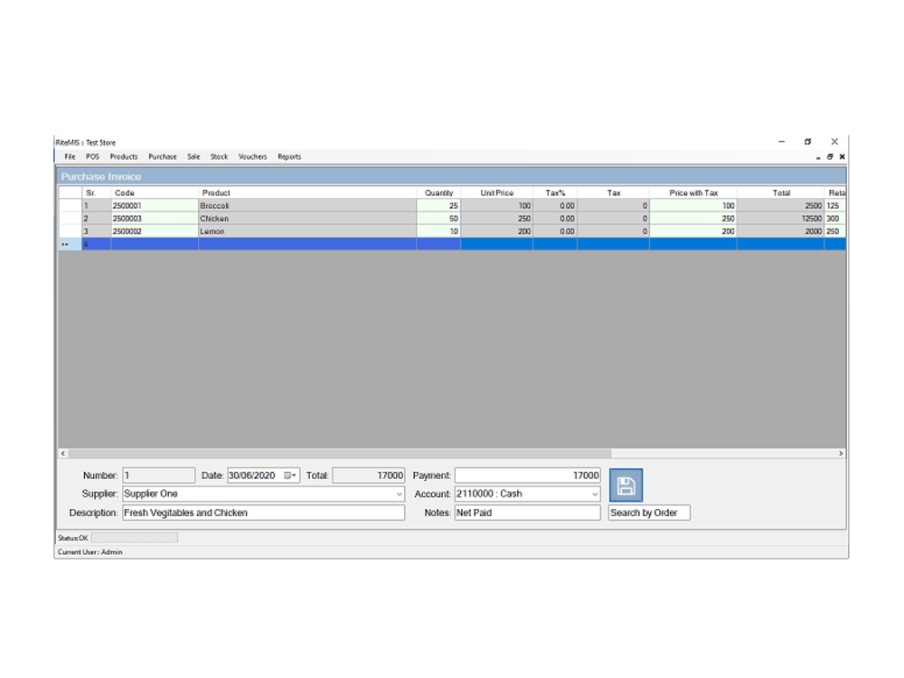Save the invoice using the floppy disk icon

point(627,485)
